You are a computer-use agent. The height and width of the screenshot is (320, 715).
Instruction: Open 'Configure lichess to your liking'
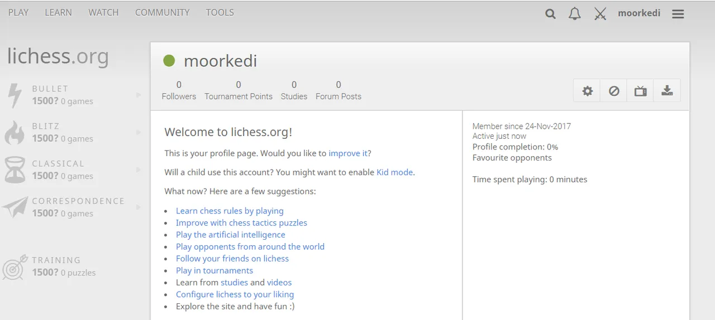(235, 294)
